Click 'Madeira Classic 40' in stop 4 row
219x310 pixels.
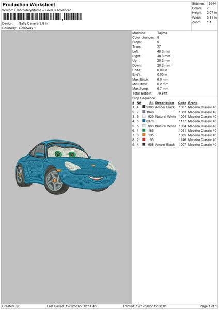[202, 121]
